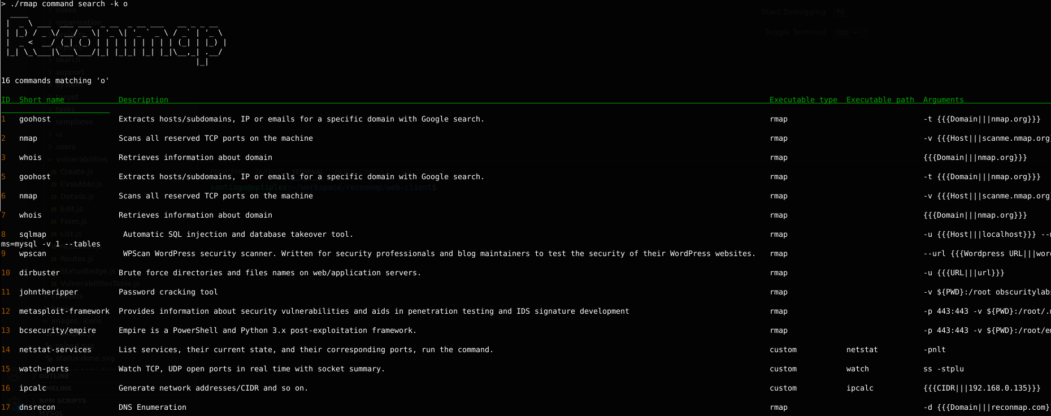Click the "-pnlt" arguments value

click(x=934, y=350)
